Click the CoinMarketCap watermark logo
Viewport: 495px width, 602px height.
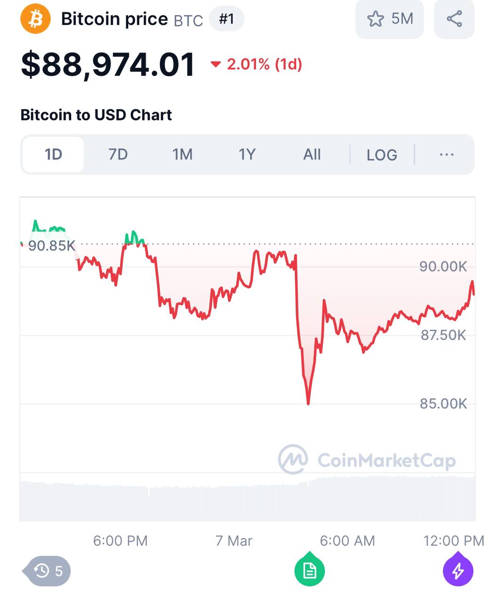pos(367,459)
